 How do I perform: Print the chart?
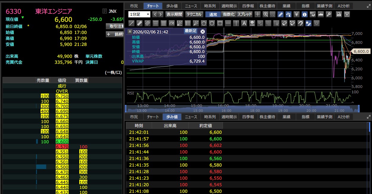(x=339, y=14)
